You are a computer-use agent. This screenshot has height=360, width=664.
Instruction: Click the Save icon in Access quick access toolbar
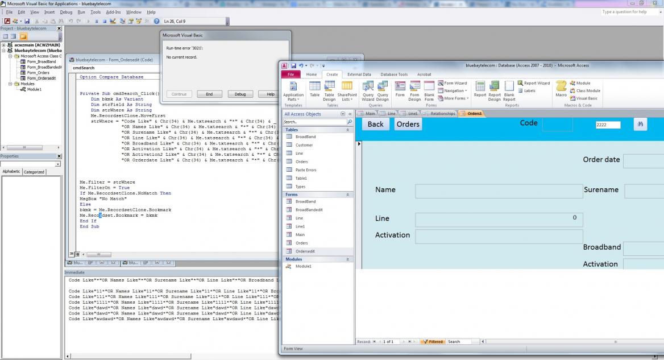(x=293, y=65)
